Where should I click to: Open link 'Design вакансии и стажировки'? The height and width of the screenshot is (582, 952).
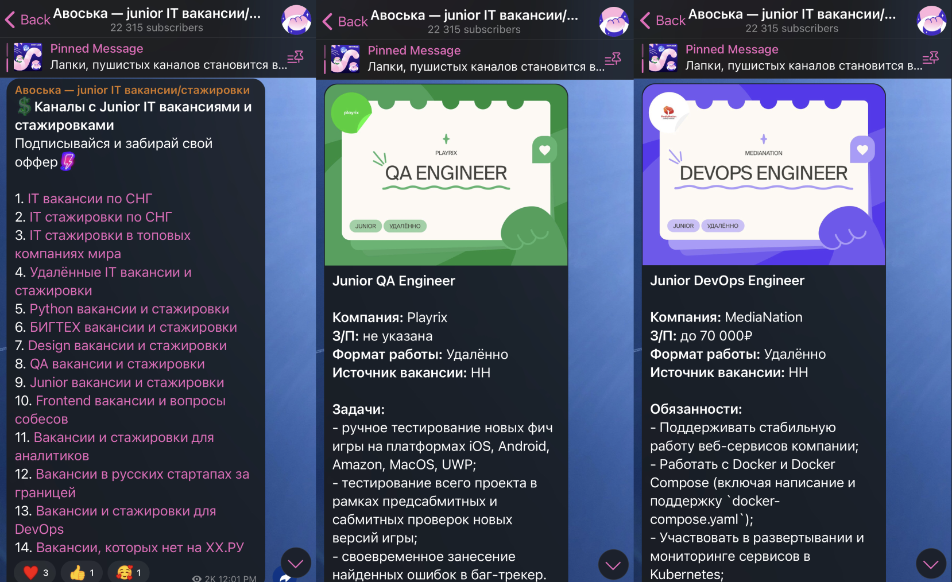point(127,346)
